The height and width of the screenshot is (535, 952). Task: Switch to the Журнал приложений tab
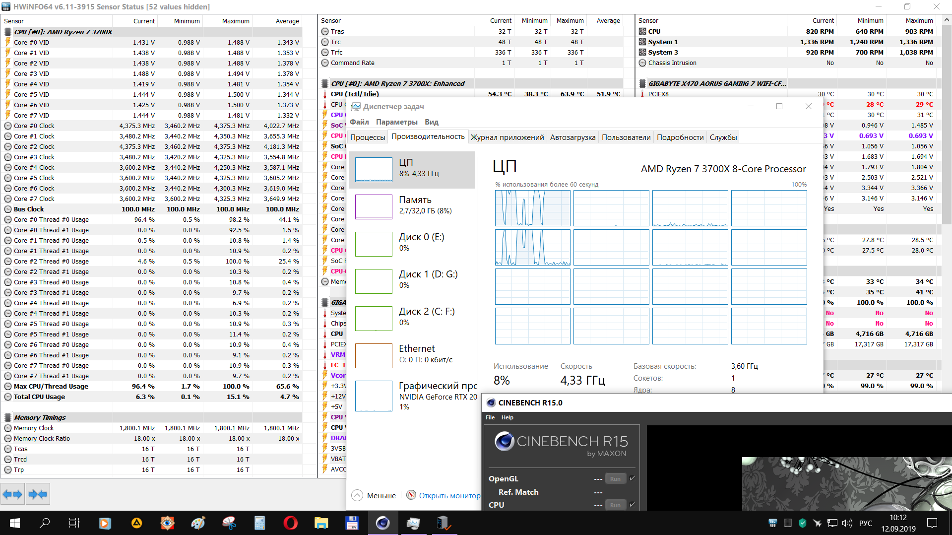click(x=507, y=137)
